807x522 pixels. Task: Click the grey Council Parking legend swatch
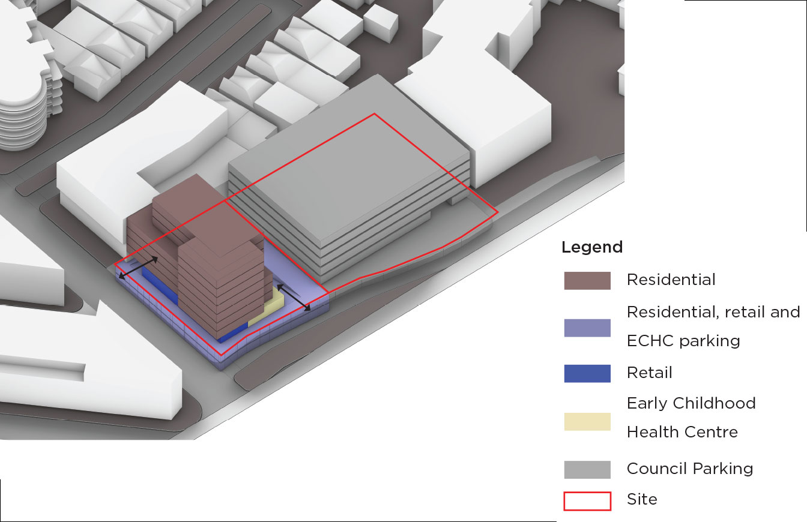coord(587,469)
